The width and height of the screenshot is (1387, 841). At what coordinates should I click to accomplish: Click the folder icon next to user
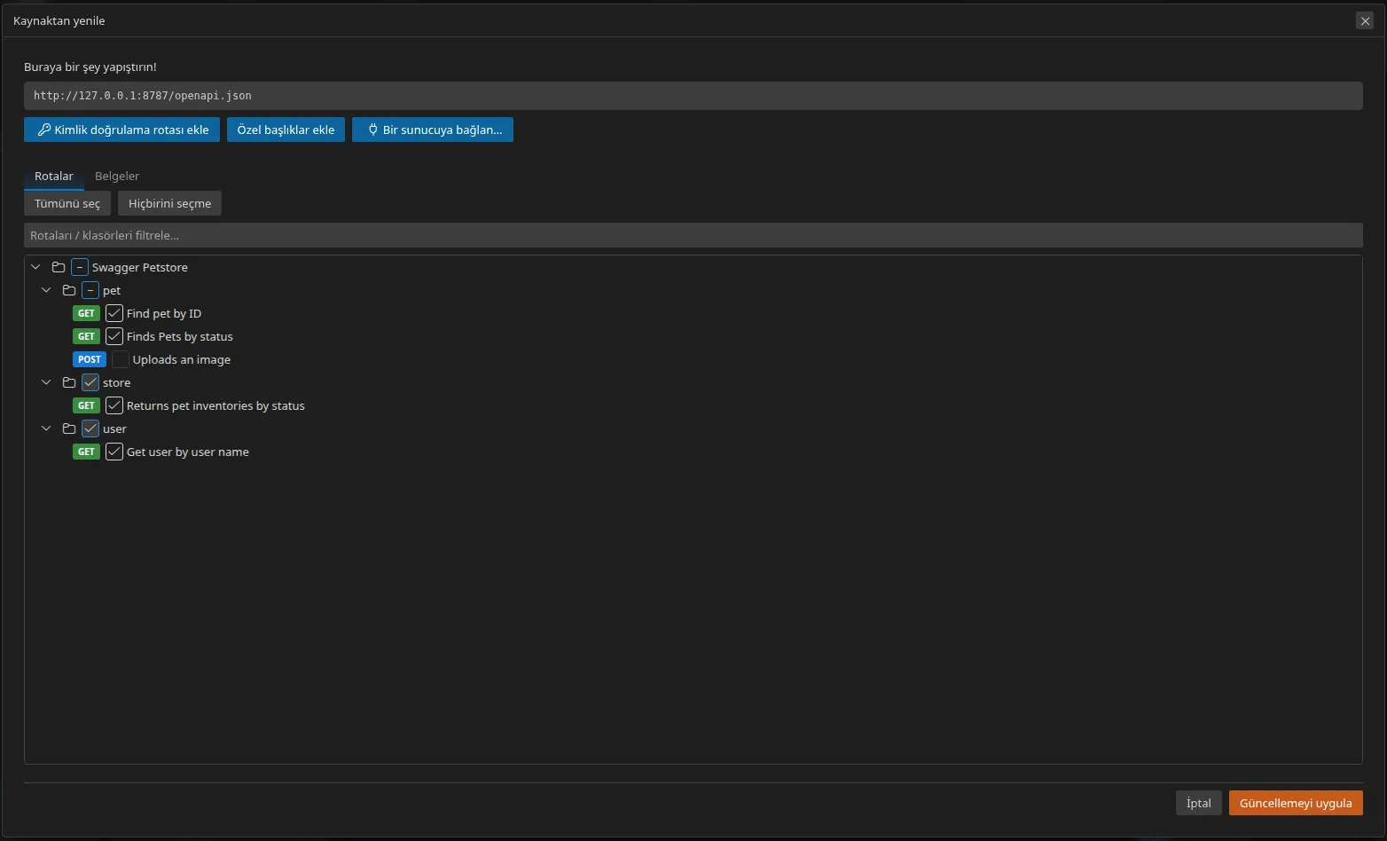pyautogui.click(x=69, y=428)
